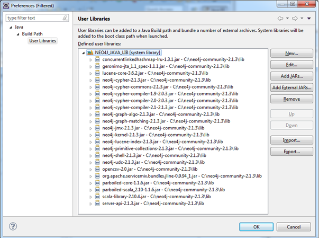Click jar icon beside neo4j-graph-algo-2.1.3.jar

pos(97,114)
